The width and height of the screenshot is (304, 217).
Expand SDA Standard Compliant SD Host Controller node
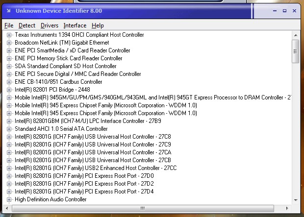[x=9, y=66]
